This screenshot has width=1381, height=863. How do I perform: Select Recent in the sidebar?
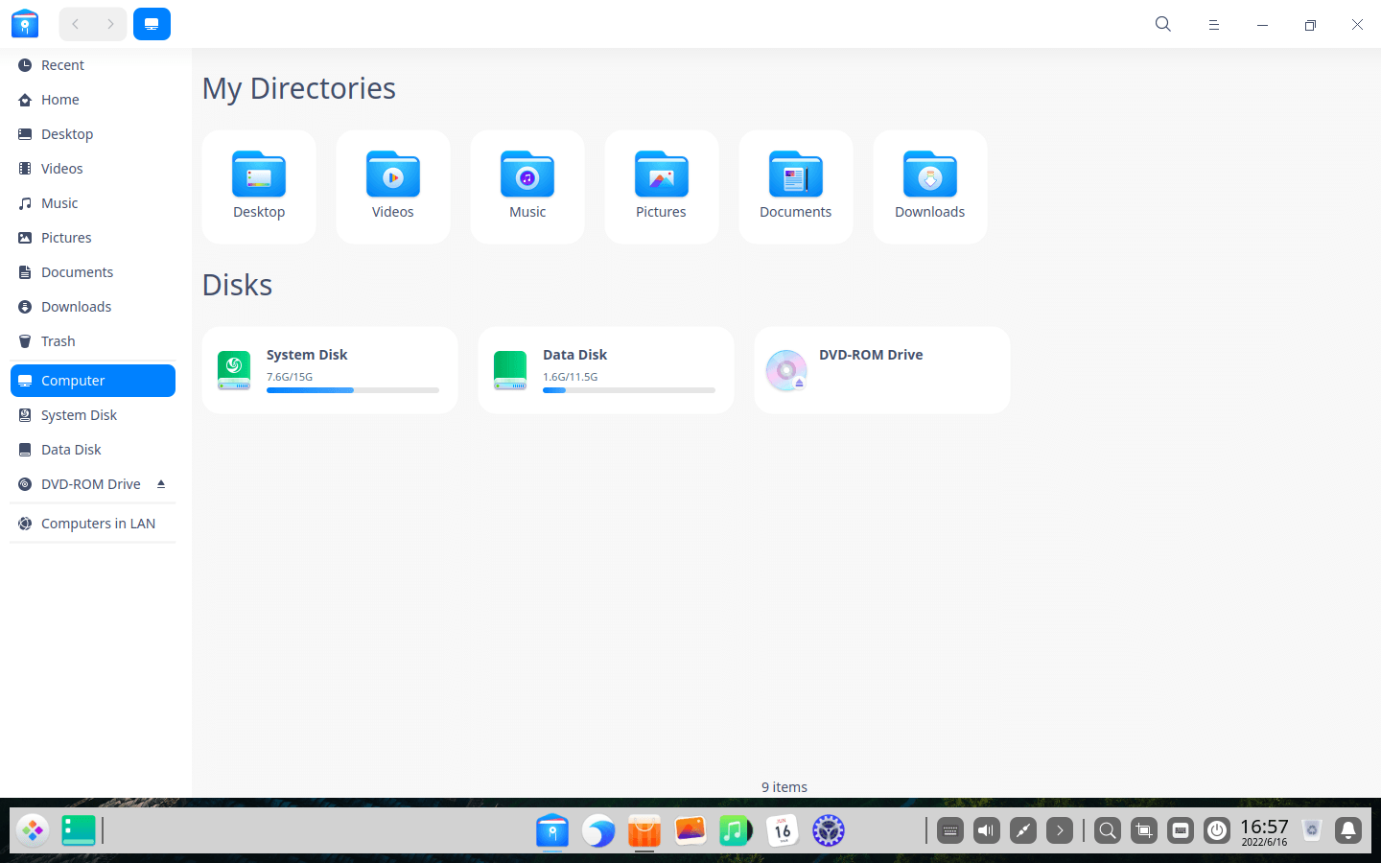[x=93, y=65]
